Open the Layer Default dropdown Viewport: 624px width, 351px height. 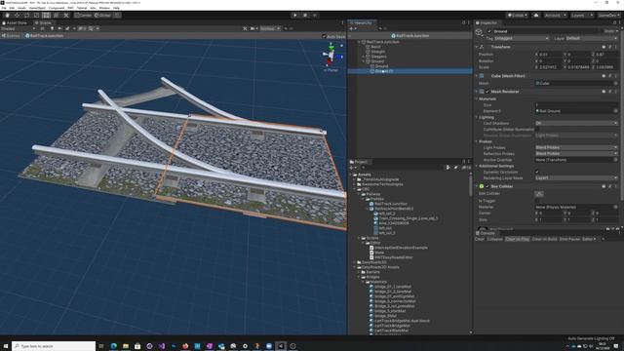[x=591, y=38]
